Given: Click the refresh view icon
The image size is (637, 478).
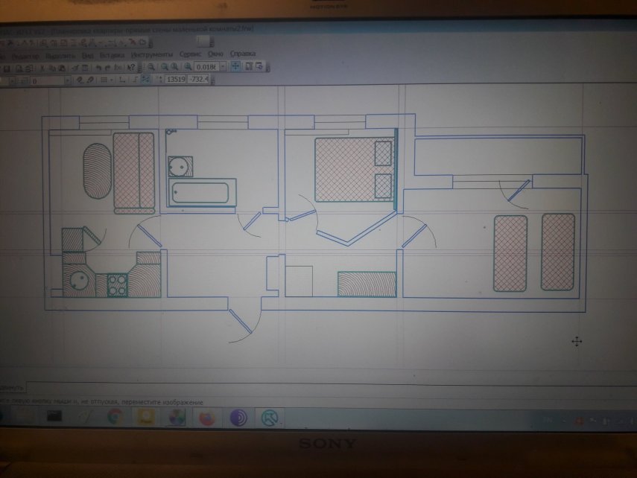Looking at the screenshot, I should 260,67.
